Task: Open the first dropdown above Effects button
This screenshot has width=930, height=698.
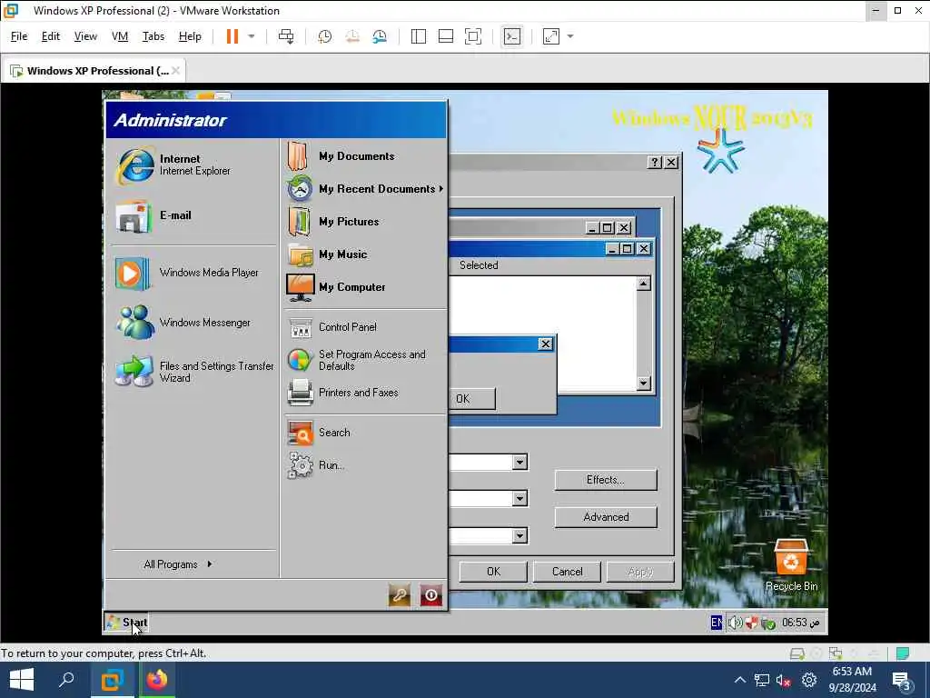Action: tap(519, 463)
